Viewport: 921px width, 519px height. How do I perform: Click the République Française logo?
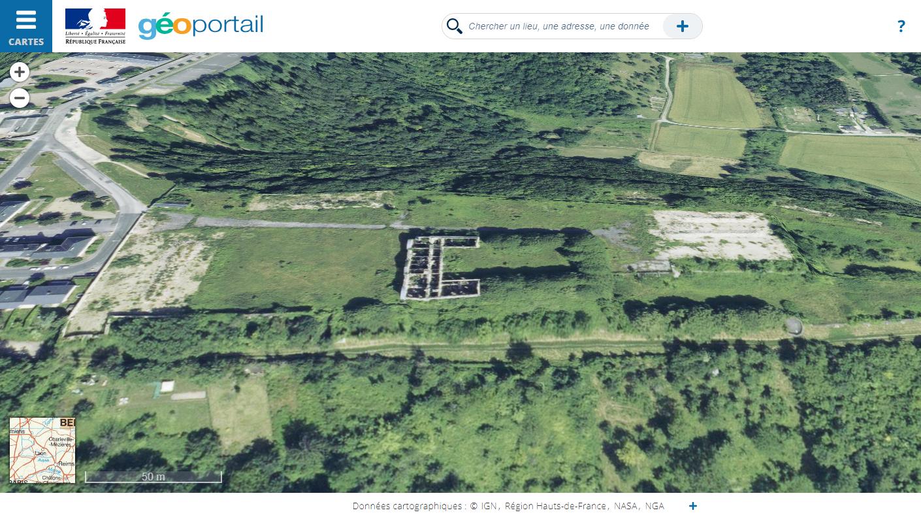click(x=95, y=26)
